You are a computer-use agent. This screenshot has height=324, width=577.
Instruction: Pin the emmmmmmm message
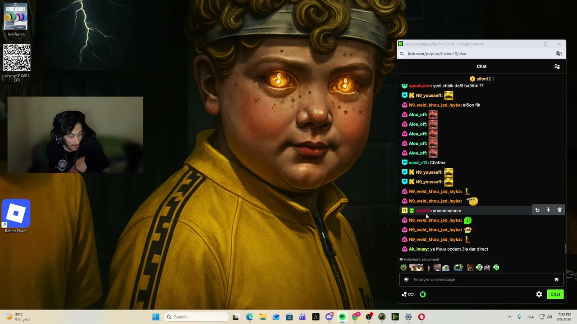(548, 210)
